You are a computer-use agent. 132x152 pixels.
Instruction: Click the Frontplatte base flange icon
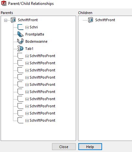click(20, 34)
